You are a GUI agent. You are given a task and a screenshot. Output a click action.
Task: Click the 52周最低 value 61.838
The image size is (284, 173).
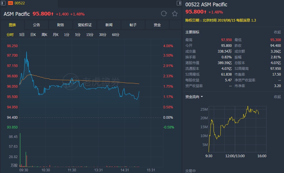point(227,74)
